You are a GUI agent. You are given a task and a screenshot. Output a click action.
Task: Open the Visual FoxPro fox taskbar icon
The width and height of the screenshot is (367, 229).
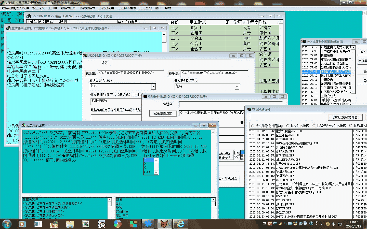164,224
